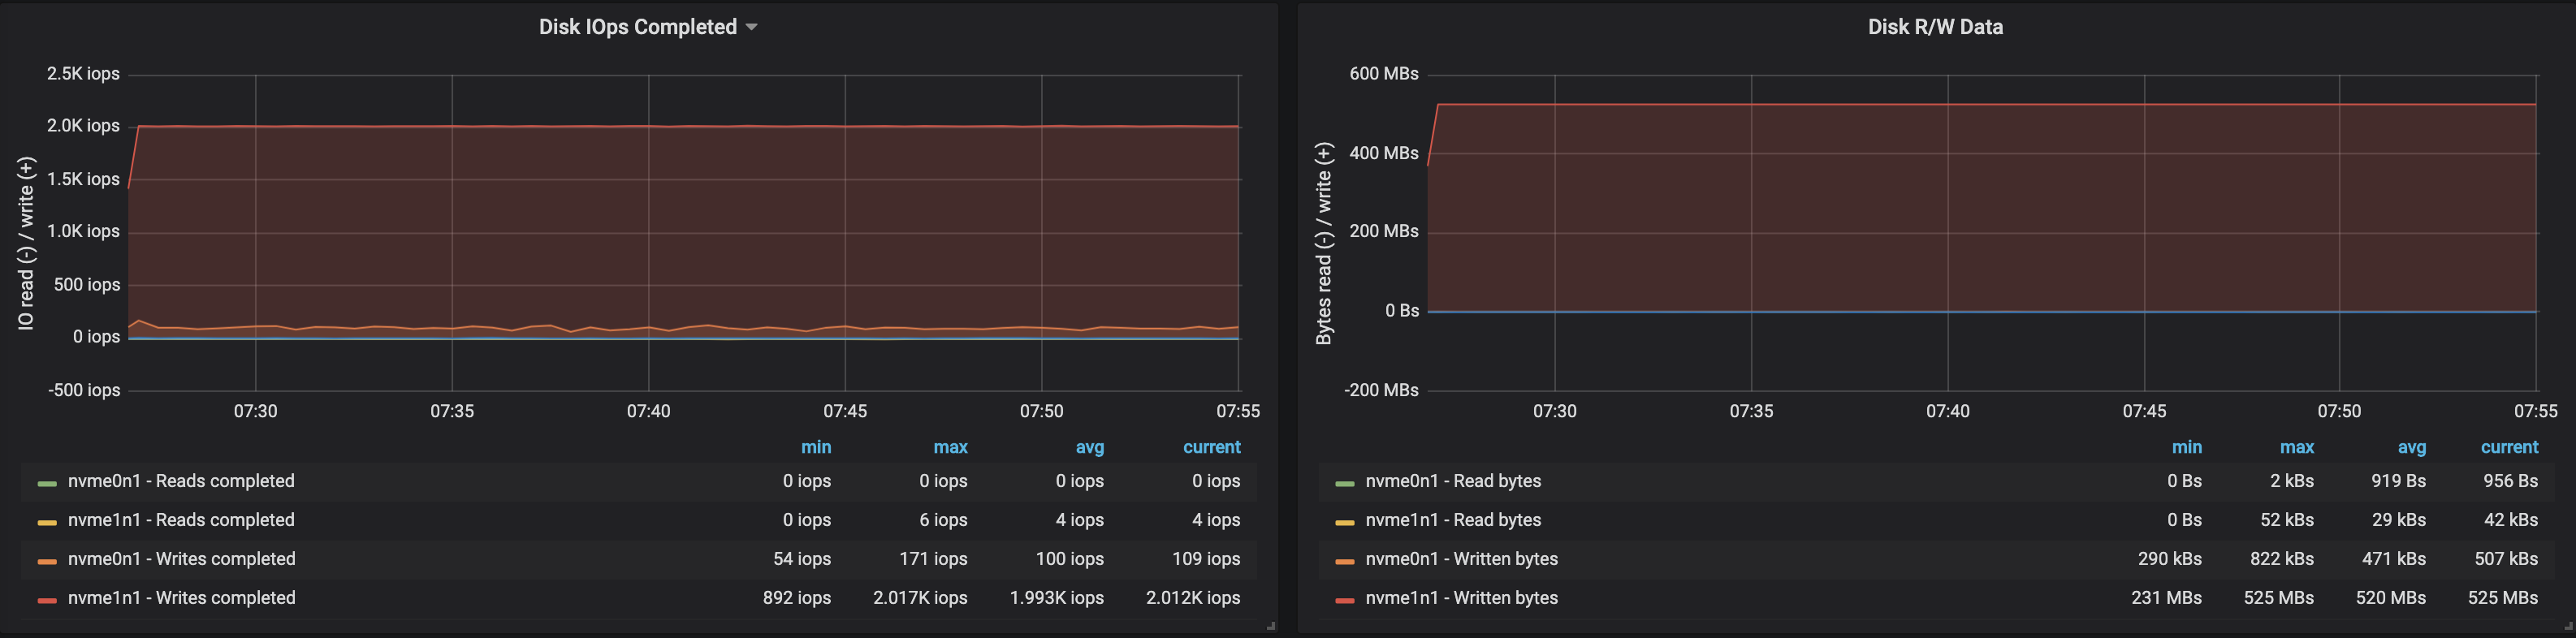Viewport: 2576px width, 638px height.
Task: Sort Disk R/W Data legend by min column
Action: point(2186,447)
